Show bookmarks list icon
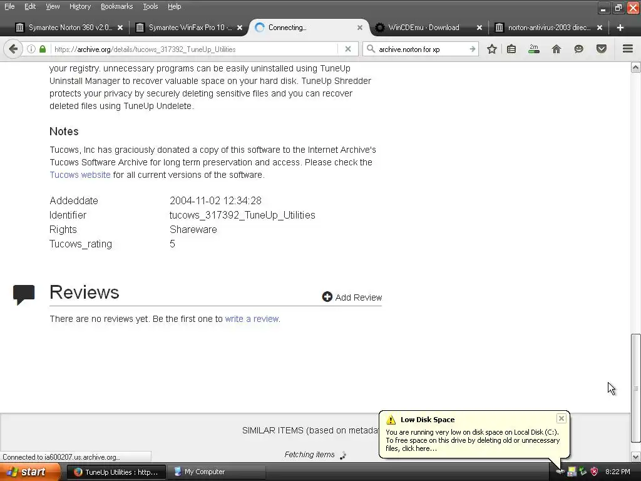This screenshot has width=641, height=481. point(511,49)
